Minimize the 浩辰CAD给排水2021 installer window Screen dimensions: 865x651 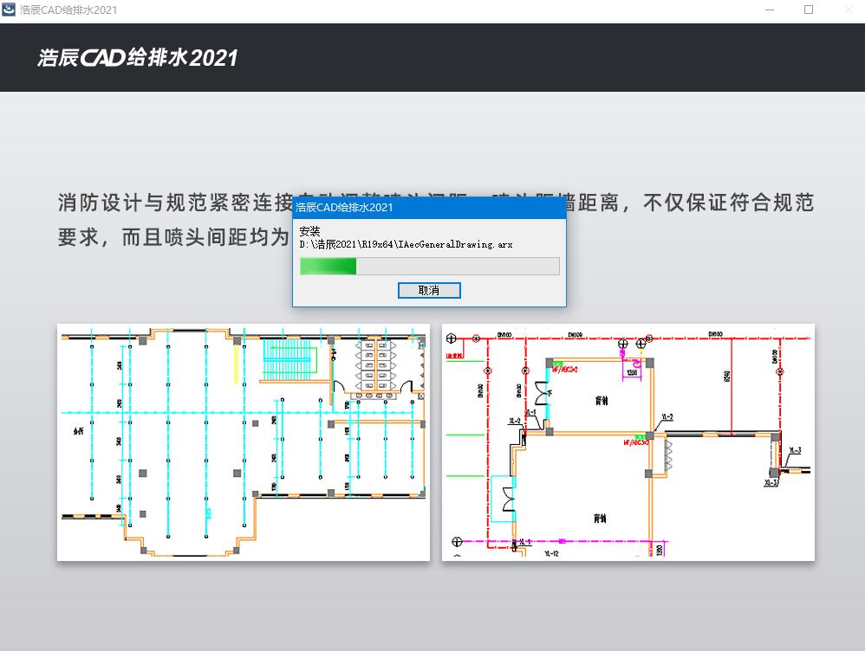[768, 10]
